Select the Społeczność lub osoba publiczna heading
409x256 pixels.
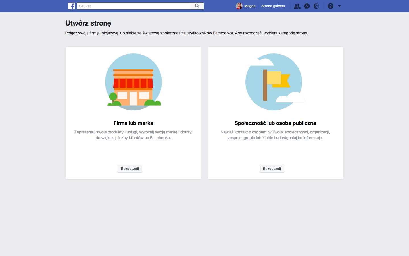click(x=275, y=123)
